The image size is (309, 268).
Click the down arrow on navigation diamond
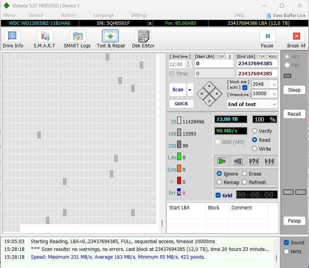(x=209, y=101)
